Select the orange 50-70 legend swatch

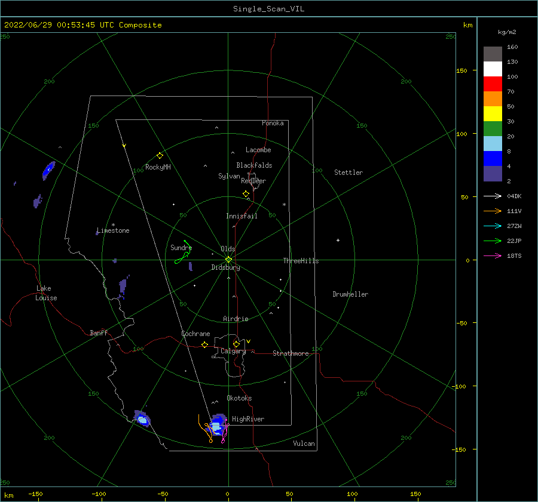coord(493,99)
